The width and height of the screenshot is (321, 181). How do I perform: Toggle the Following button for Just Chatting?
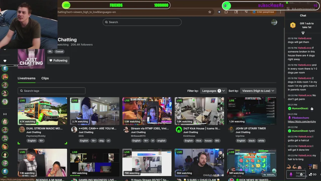tap(58, 60)
